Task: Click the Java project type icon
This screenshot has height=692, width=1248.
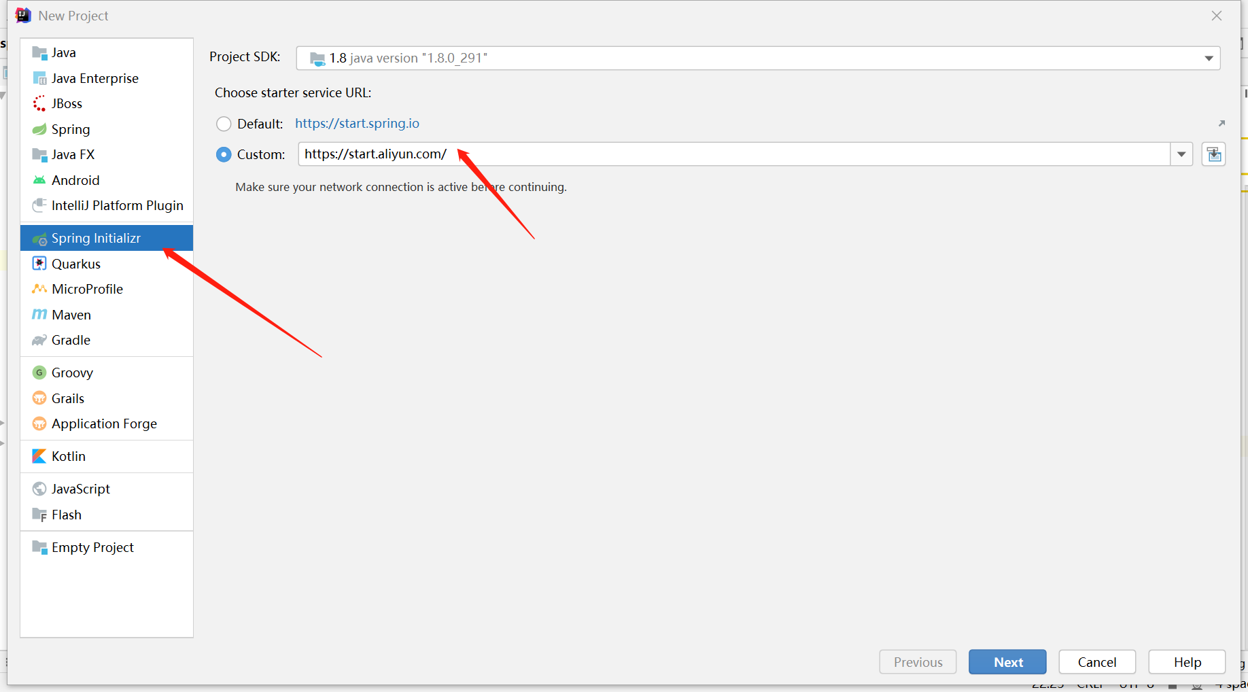Action: (39, 53)
